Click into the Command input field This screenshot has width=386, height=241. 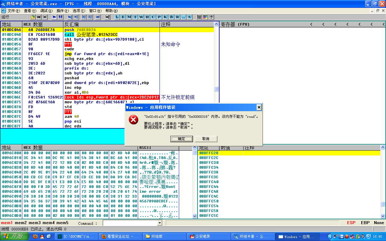130,223
